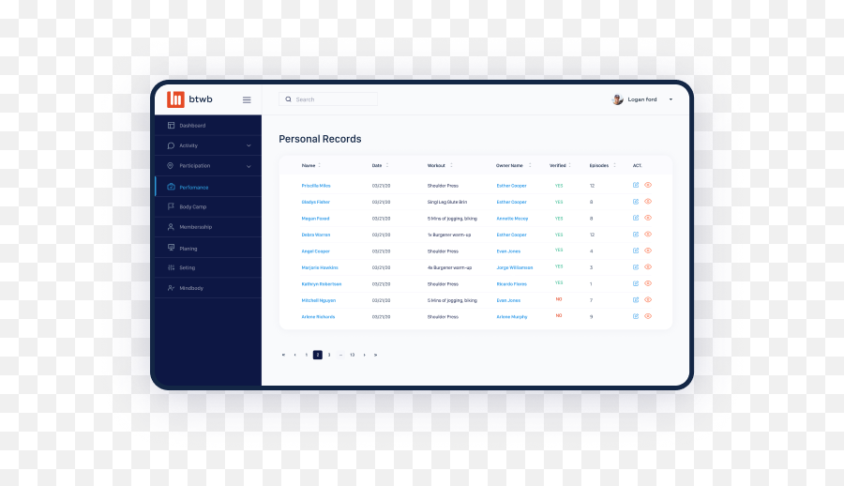Click the eye icon for Kathryn Robertson
This screenshot has width=844, height=486.
[x=648, y=283]
